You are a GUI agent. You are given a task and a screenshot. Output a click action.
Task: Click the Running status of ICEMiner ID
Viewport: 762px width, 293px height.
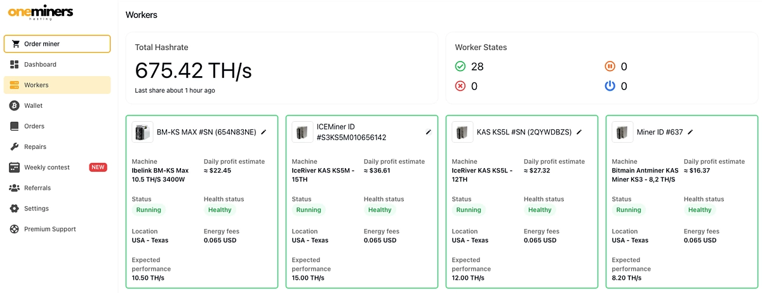pos(309,210)
